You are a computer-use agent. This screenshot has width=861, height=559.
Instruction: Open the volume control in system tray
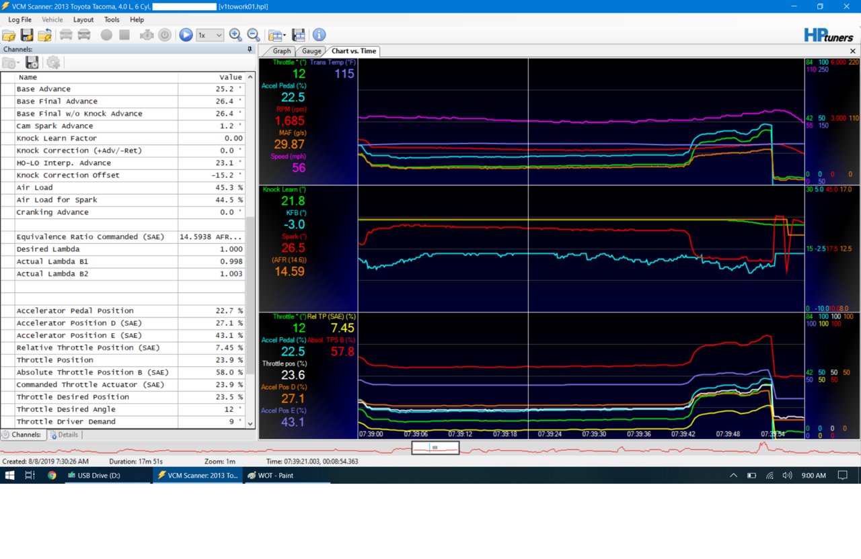(x=787, y=475)
